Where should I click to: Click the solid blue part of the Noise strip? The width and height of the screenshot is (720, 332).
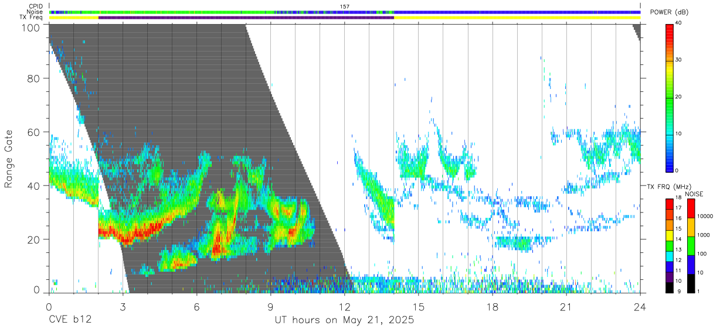[x=517, y=12]
